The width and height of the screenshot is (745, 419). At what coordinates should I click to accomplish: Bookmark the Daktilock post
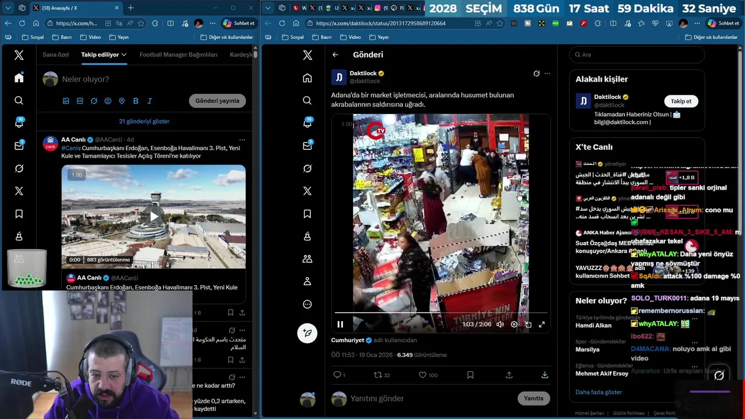(470, 375)
